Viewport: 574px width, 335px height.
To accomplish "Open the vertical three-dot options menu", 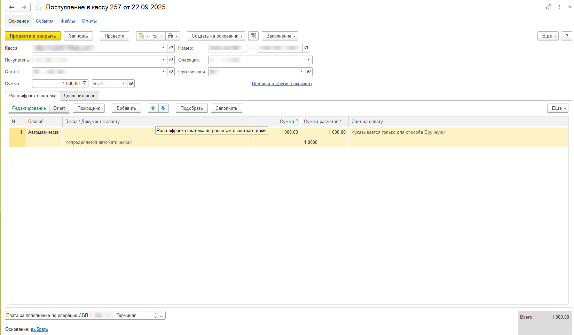I will pos(559,7).
